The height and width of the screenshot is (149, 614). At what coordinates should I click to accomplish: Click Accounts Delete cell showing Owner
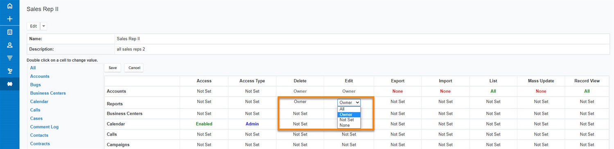tap(300, 91)
